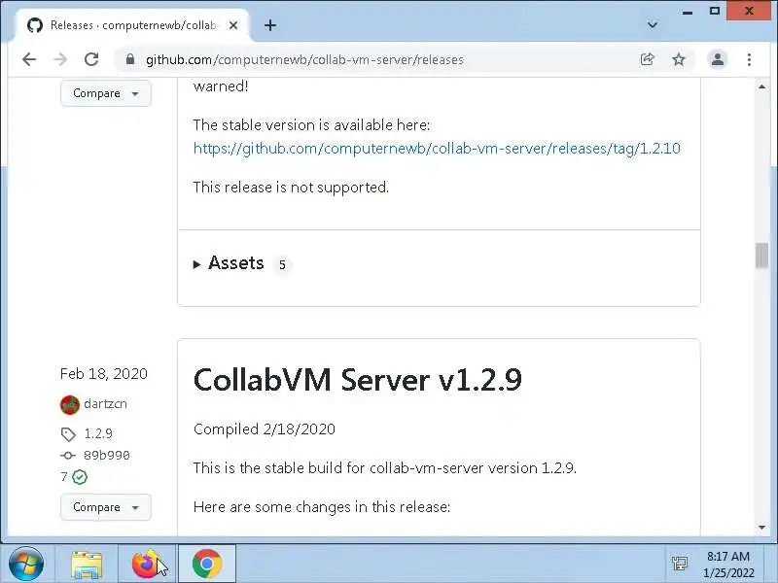Open the dartzcn author profile
The width and height of the screenshot is (778, 583).
pyautogui.click(x=105, y=403)
